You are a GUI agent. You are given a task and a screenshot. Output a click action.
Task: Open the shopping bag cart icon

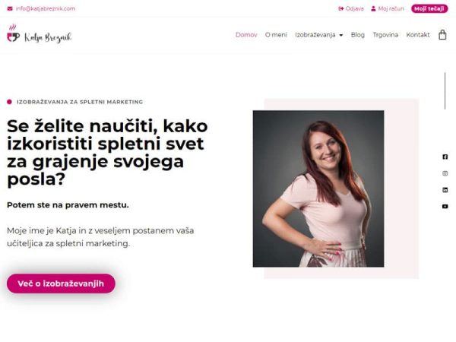pyautogui.click(x=442, y=35)
